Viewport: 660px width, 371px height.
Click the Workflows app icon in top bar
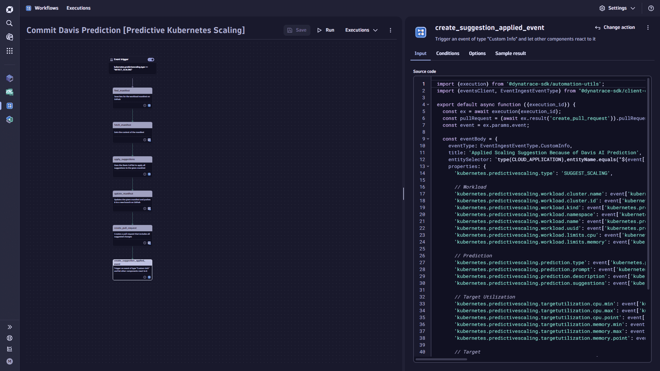coord(29,8)
